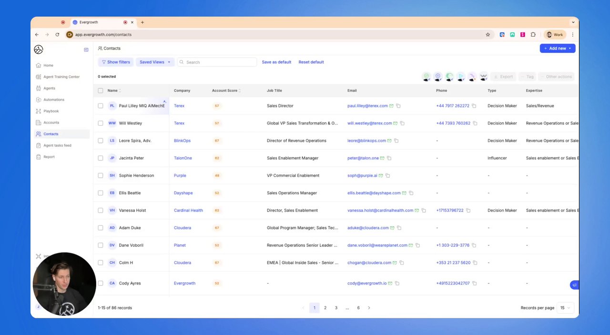Image resolution: width=610 pixels, height=335 pixels.
Task: Select all contacts with the header checkbox
Action: point(101,91)
